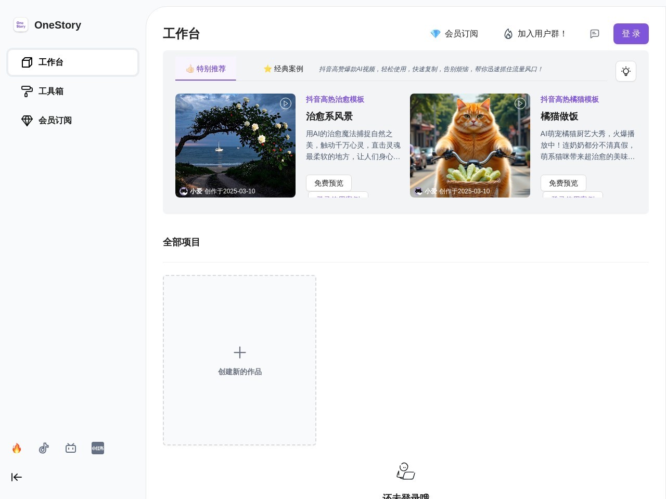
Task: Open the feedback message icon
Action: [x=594, y=34]
